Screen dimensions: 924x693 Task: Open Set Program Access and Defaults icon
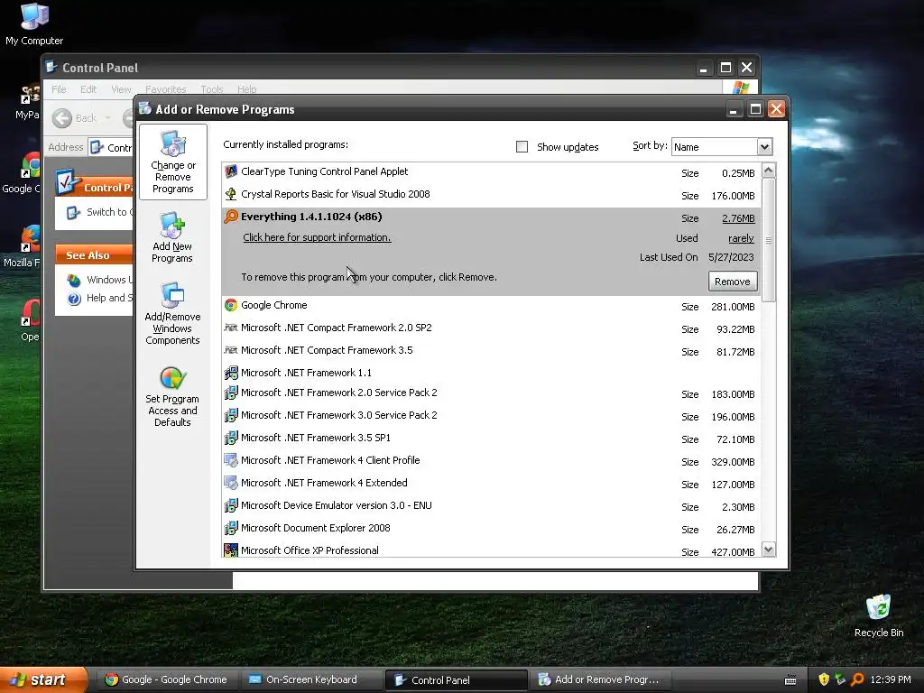click(172, 378)
